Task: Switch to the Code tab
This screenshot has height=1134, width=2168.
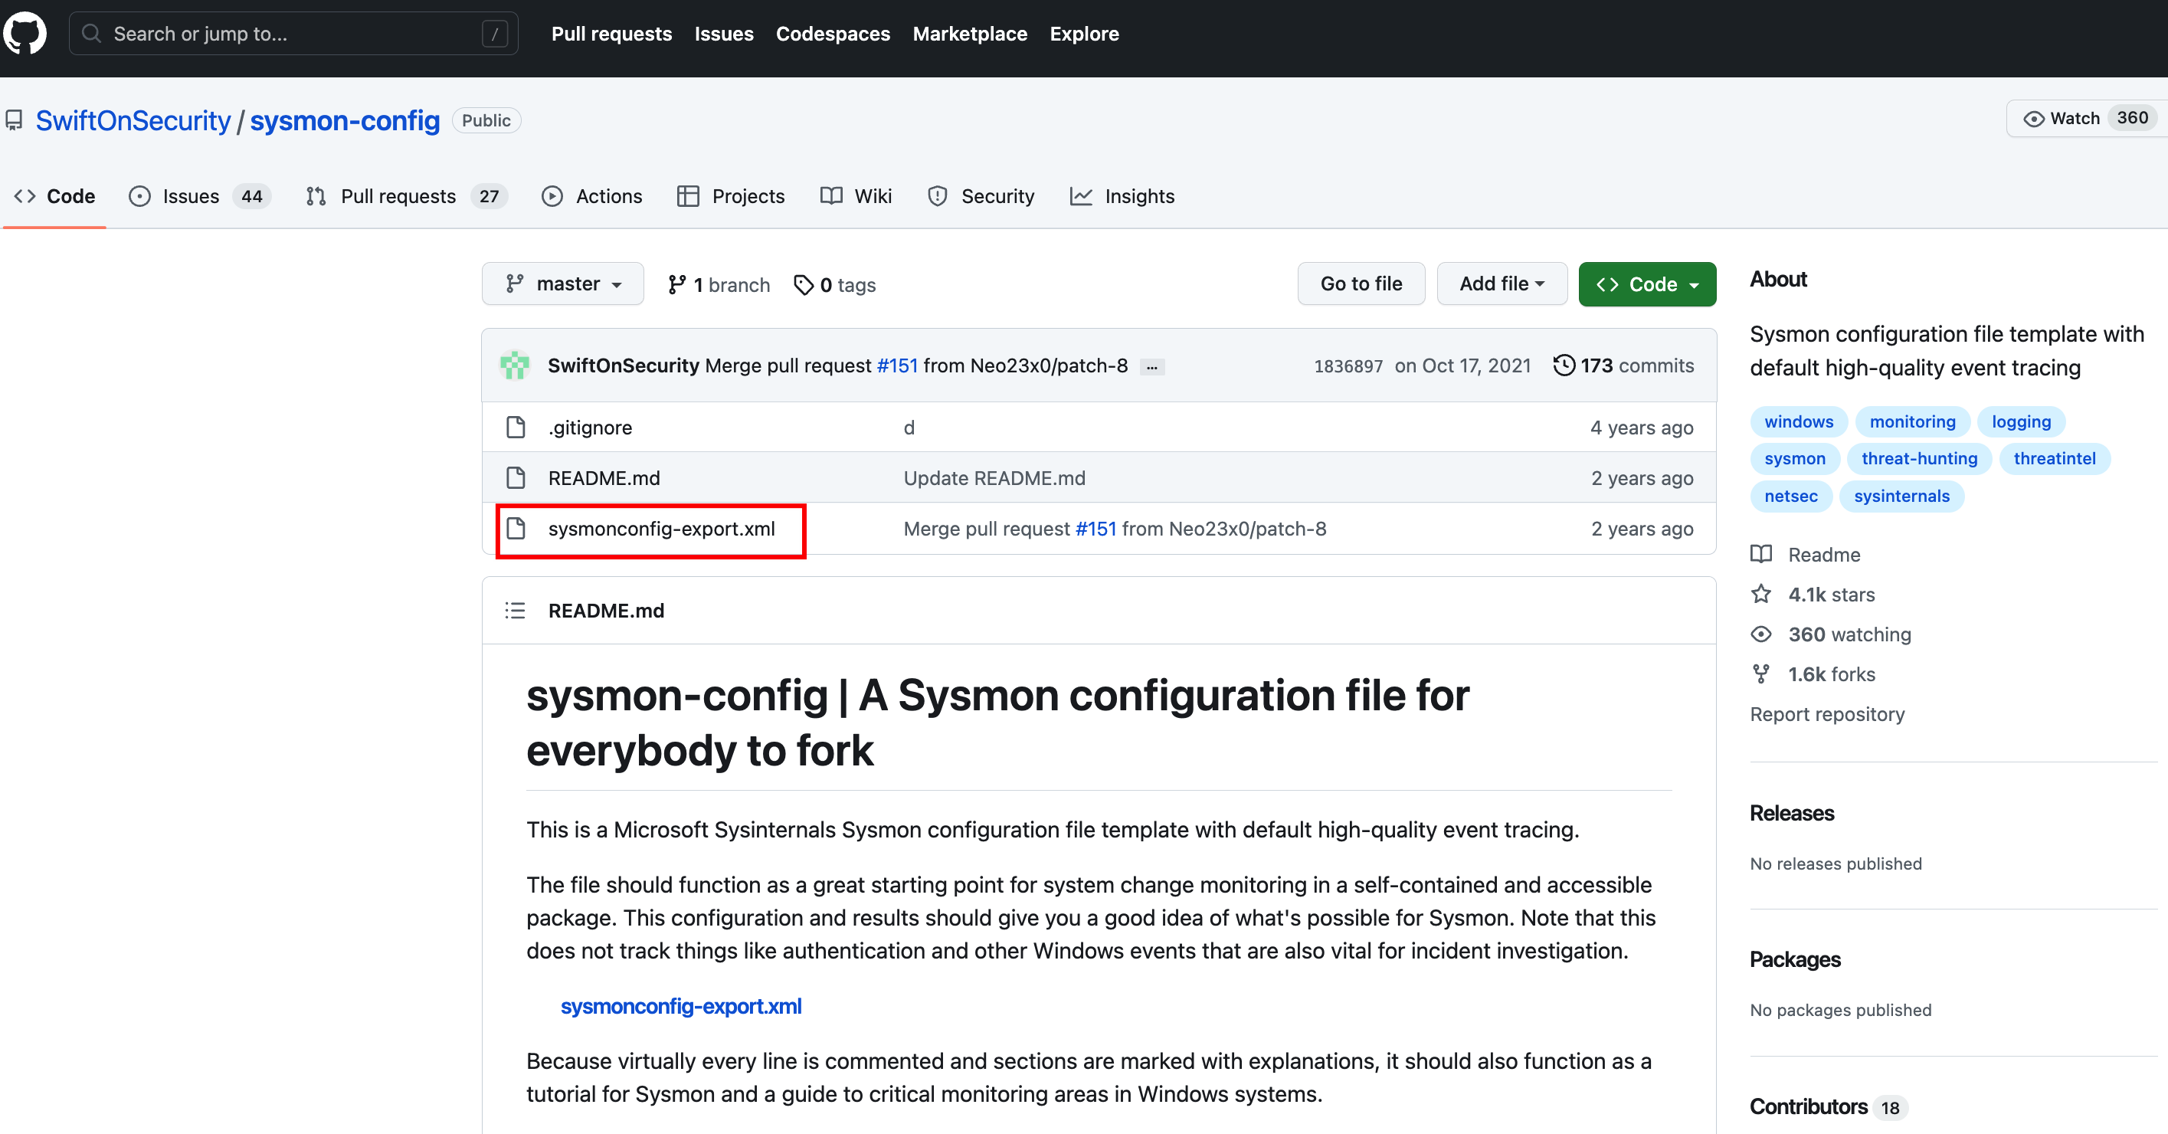Action: tap(54, 196)
